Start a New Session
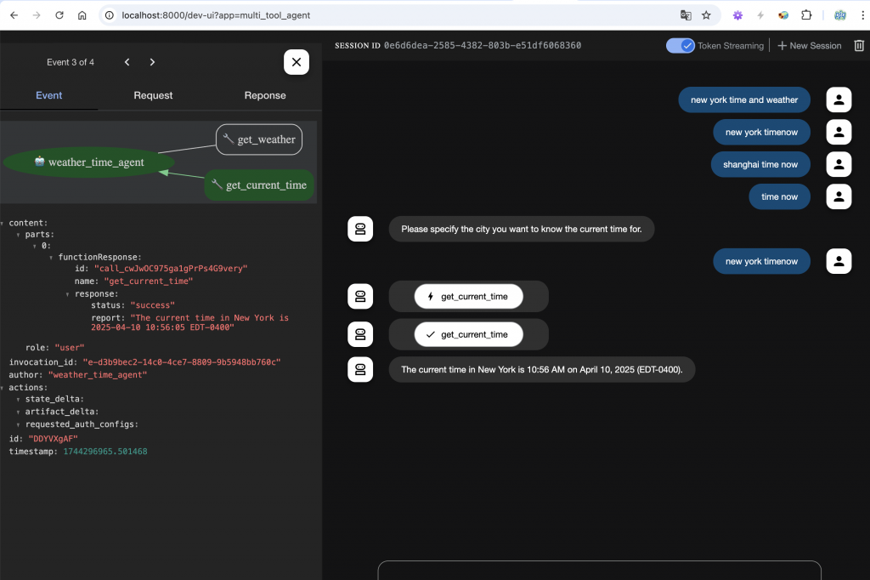Screen dimensions: 870x580 click(x=809, y=46)
